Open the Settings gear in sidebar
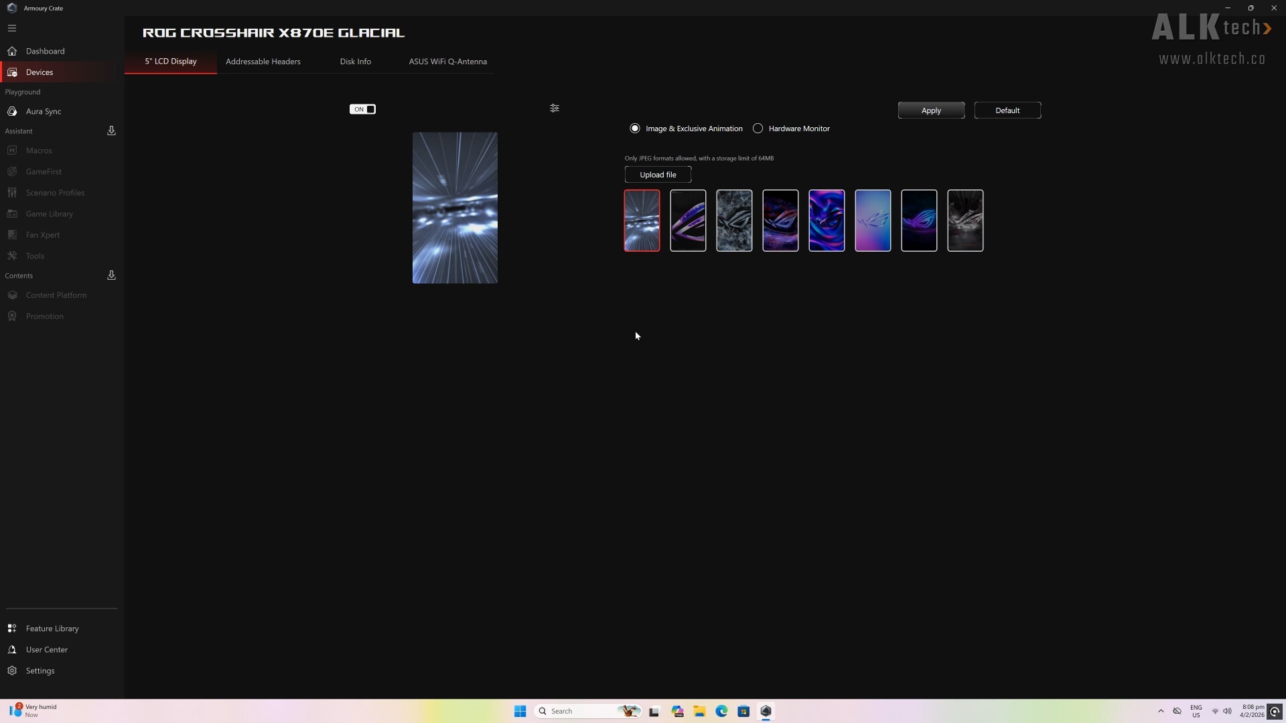This screenshot has width=1286, height=723. coord(12,671)
